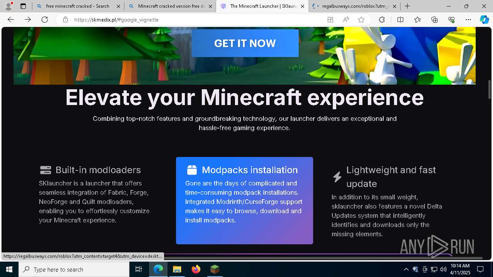Open Browser essentials heart icon
The image size is (493, 277).
coord(451,20)
